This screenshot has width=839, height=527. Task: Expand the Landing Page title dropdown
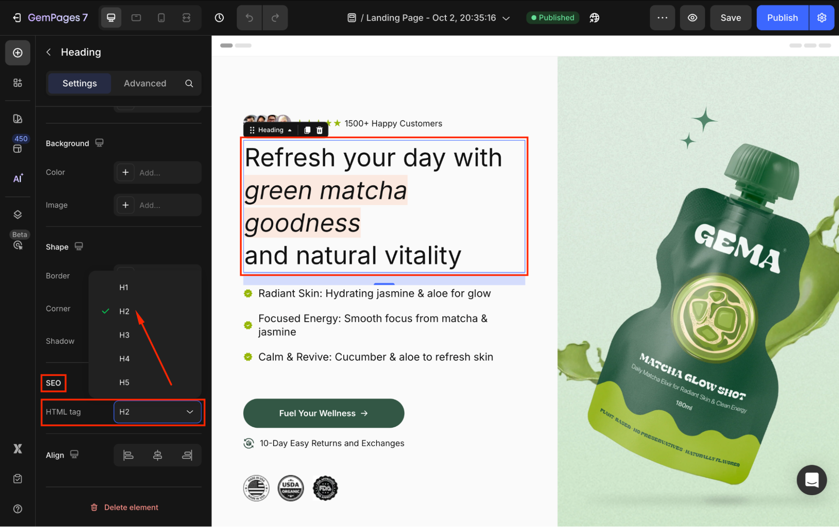(x=506, y=18)
